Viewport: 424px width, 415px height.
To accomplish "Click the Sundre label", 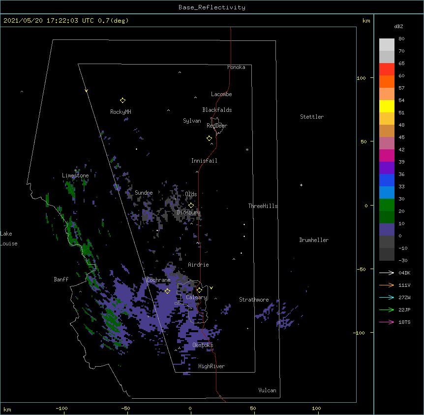I will pyautogui.click(x=144, y=193).
